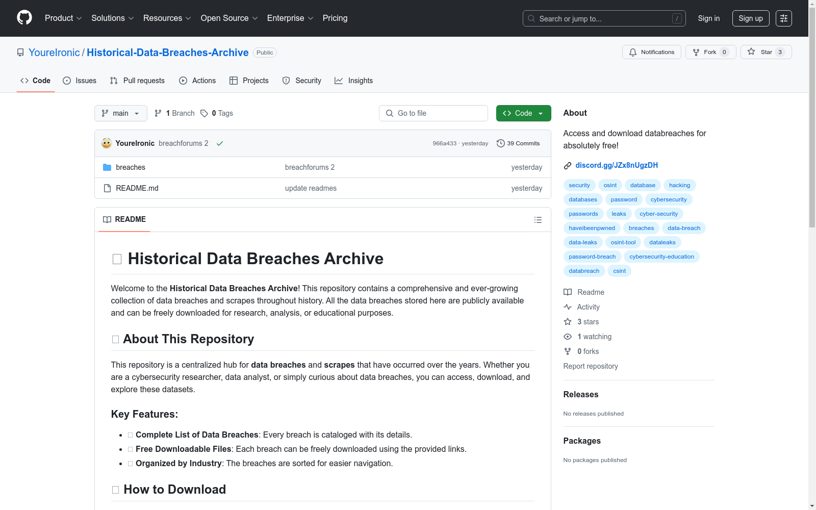
Task: Expand the Resources menu
Action: (x=167, y=18)
